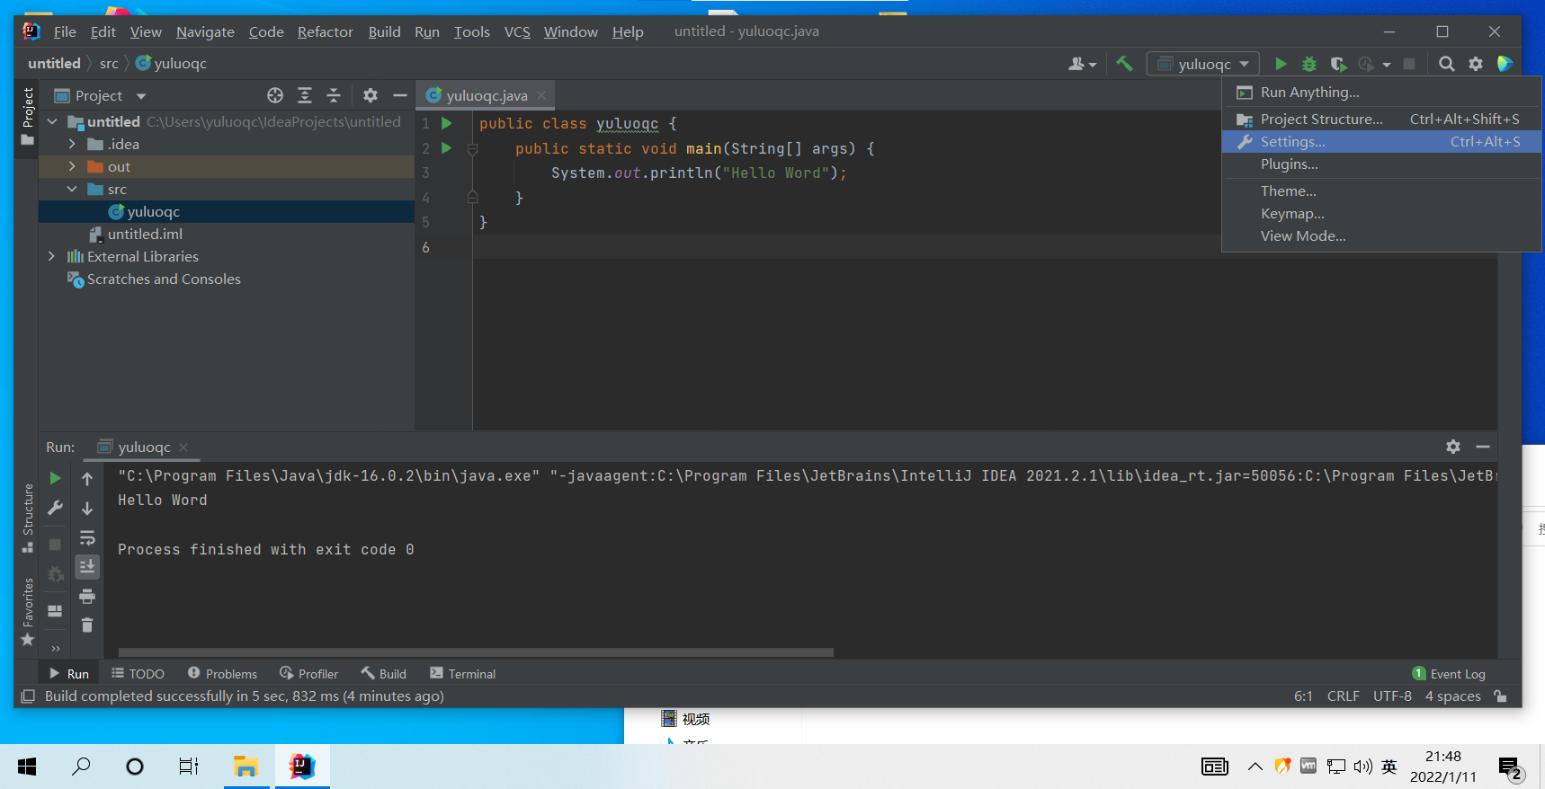Open the Profiler tool window

click(x=308, y=674)
